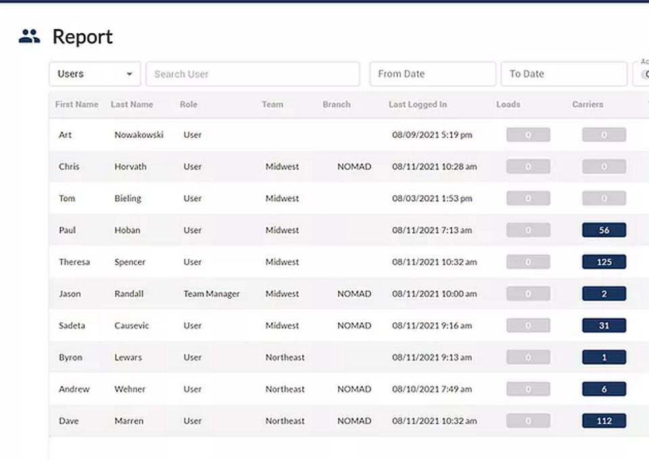Viewport: 649px width, 460px height.
Task: Sort by Last Name column header
Action: [x=132, y=104]
